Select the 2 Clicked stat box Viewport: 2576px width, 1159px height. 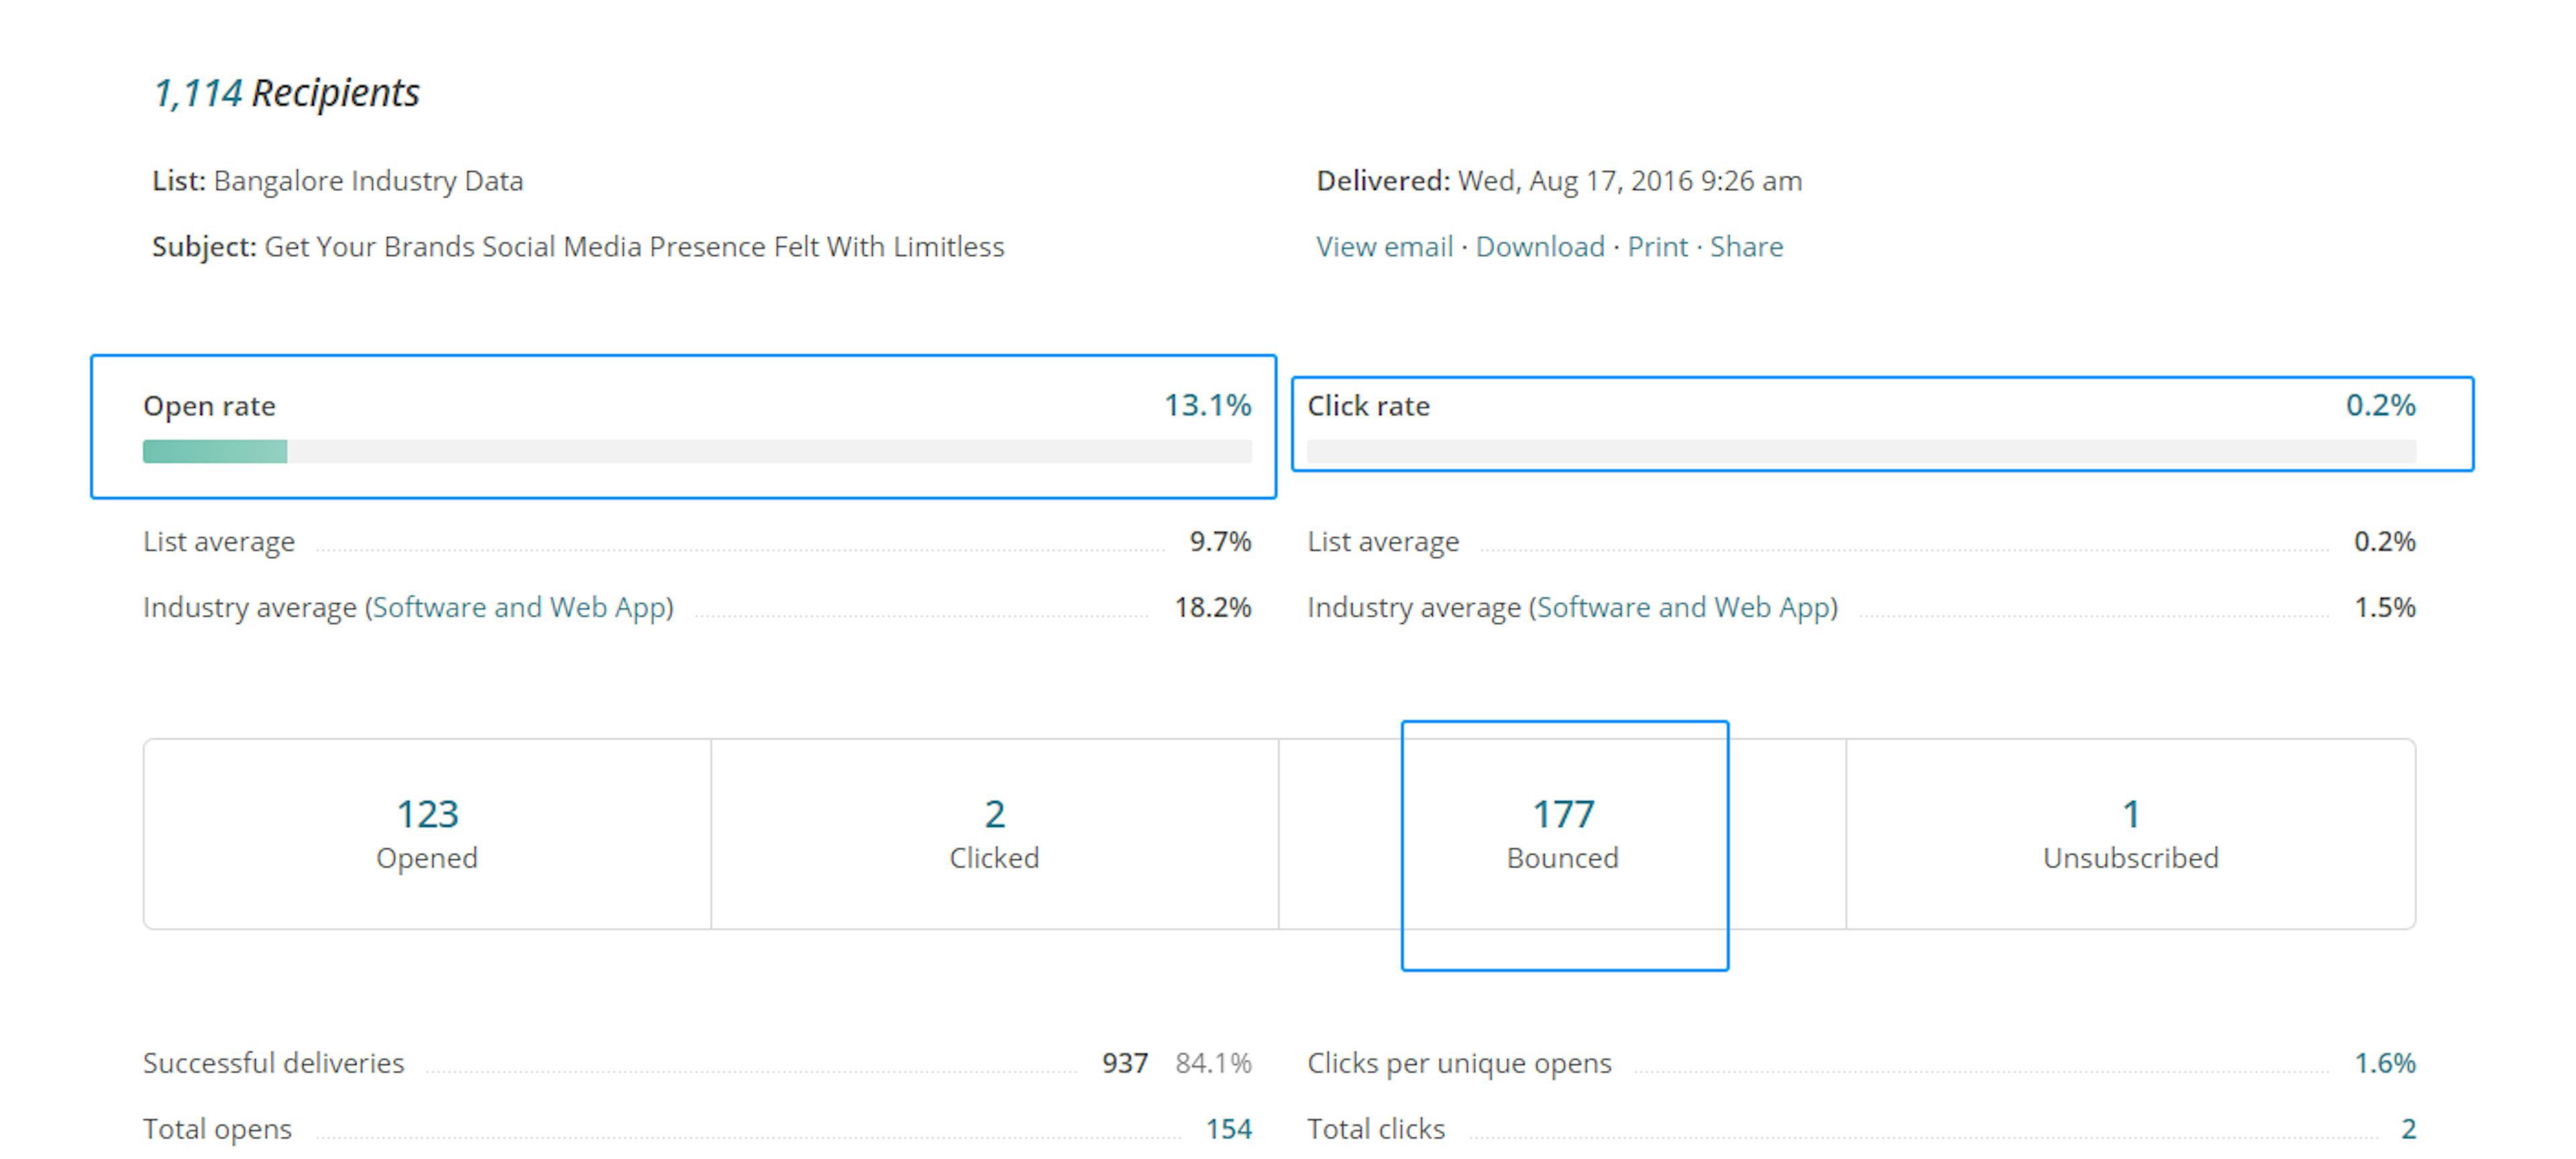tap(994, 834)
